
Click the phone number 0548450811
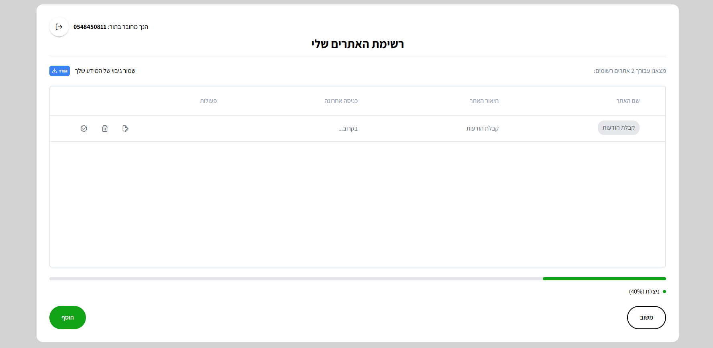coord(90,27)
